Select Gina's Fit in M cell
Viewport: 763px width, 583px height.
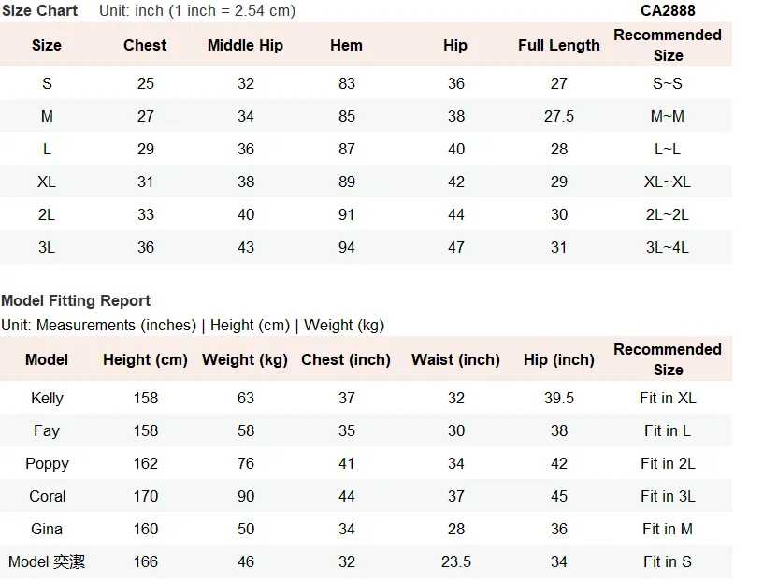(x=667, y=529)
